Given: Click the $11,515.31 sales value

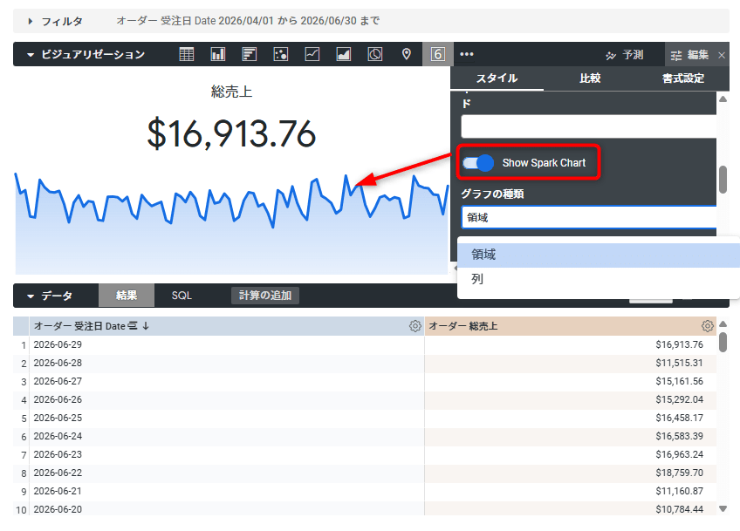Looking at the screenshot, I should [679, 363].
